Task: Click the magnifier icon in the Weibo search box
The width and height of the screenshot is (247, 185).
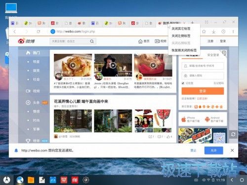Action: click(x=92, y=41)
